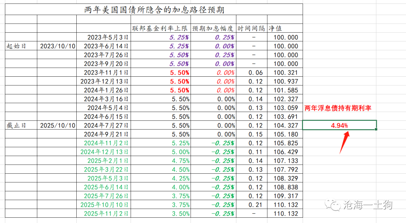Select the net value cell 101.585
406x223 pixels.
pos(285,90)
